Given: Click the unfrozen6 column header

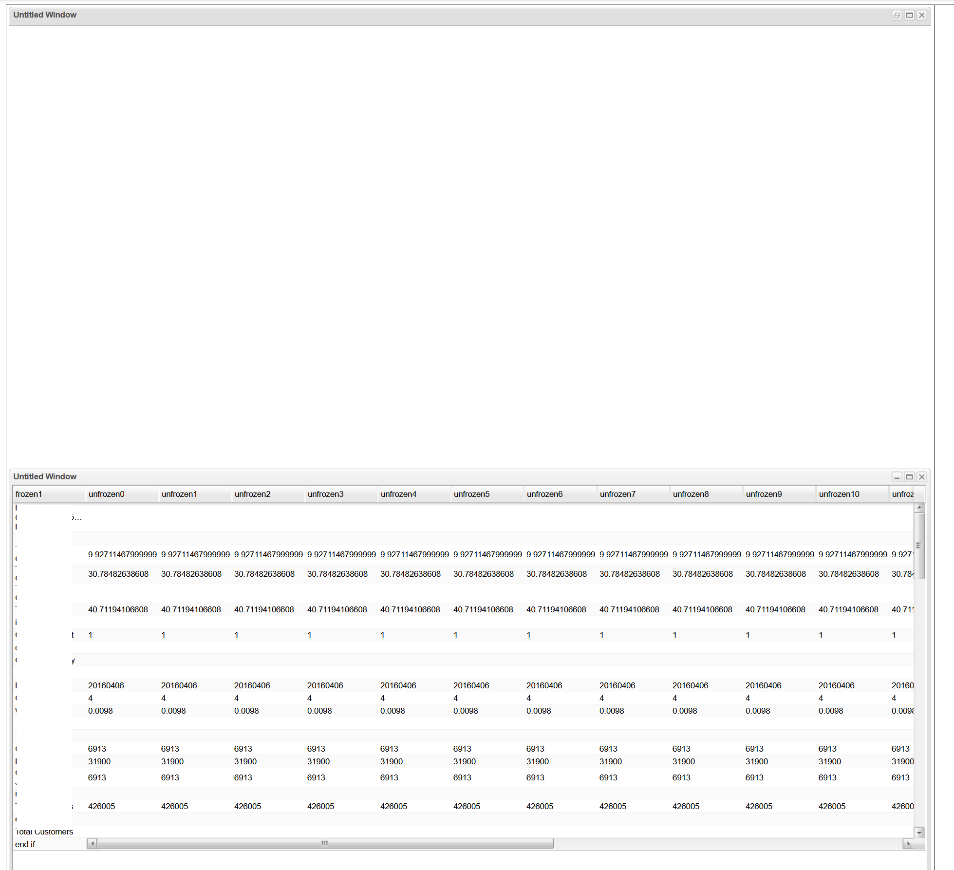Looking at the screenshot, I should [x=561, y=494].
